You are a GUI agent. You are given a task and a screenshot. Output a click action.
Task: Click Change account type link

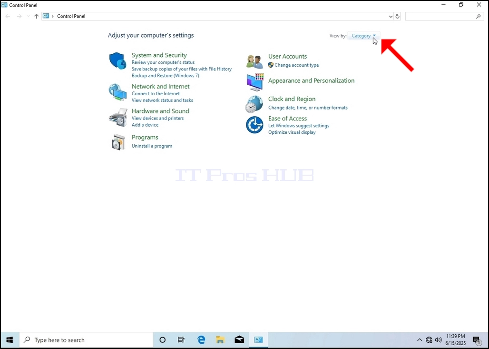[x=296, y=65]
